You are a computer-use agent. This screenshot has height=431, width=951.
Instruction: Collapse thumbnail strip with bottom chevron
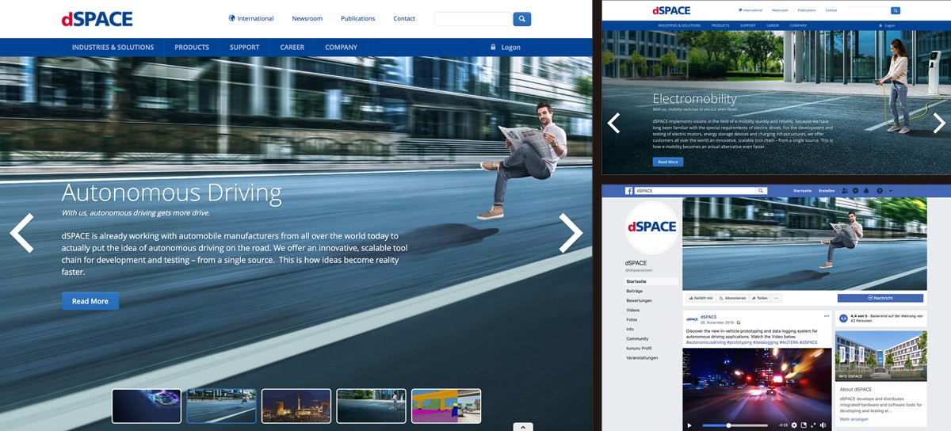522,426
